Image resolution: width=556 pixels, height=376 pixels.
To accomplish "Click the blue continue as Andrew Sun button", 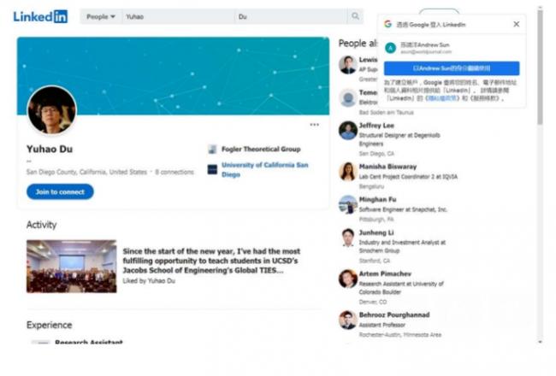I will pyautogui.click(x=452, y=68).
